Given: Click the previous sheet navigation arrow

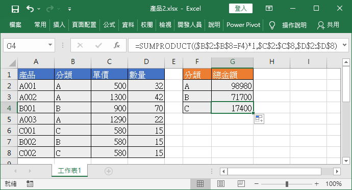Looking at the screenshot, I should [15, 171].
